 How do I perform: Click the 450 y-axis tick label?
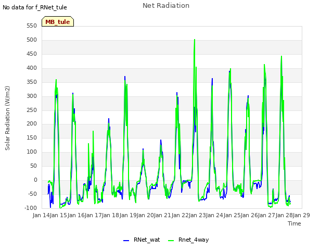click(x=32, y=54)
